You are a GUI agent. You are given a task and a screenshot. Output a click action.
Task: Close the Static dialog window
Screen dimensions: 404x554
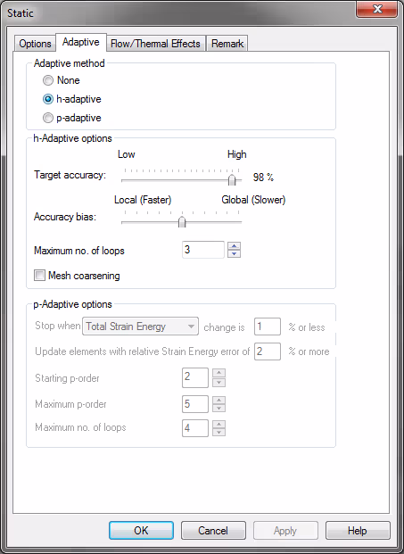pos(377,9)
